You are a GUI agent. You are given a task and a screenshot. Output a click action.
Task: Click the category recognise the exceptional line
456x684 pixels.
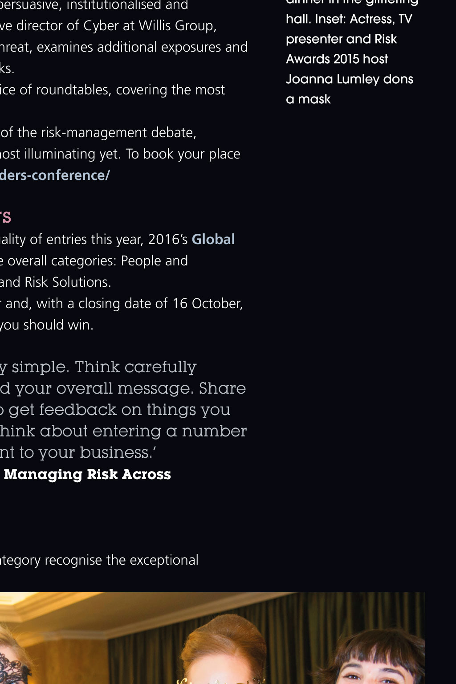(x=99, y=560)
